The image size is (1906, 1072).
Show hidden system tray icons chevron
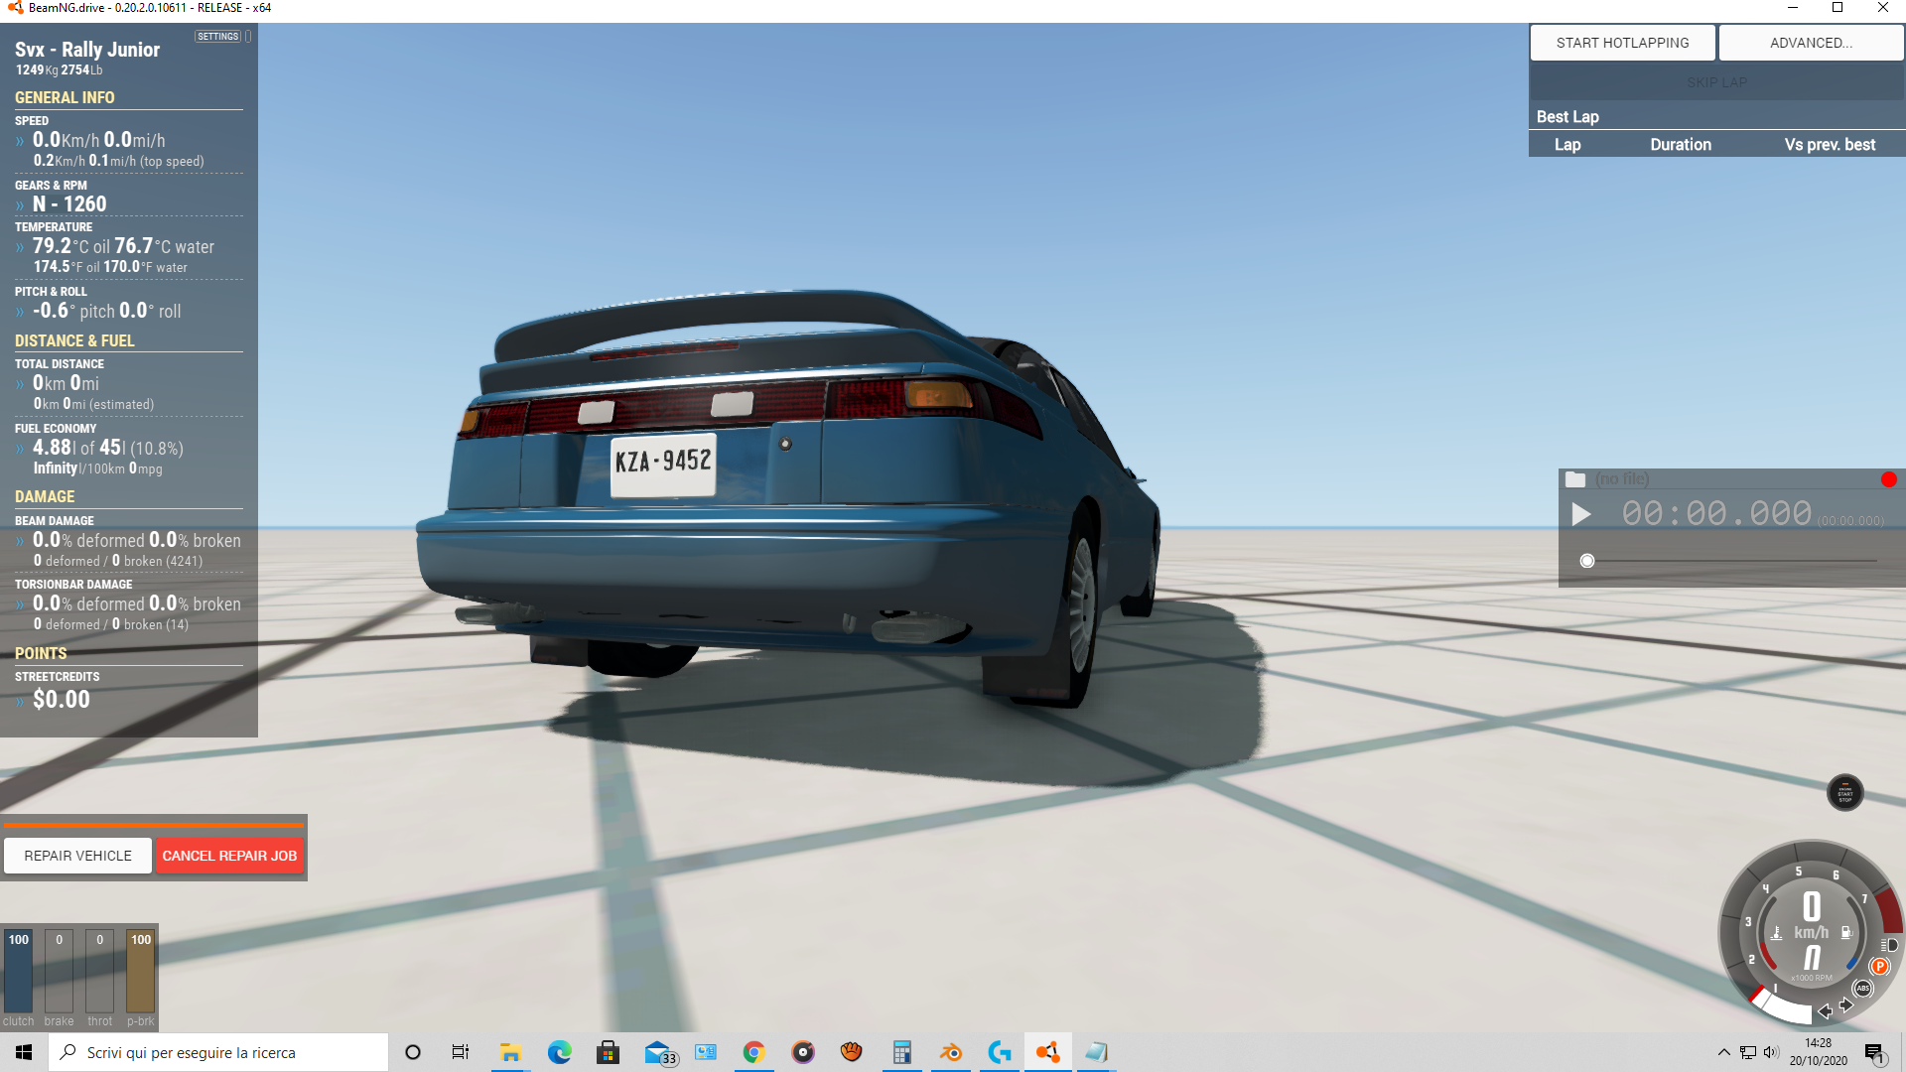(1723, 1052)
